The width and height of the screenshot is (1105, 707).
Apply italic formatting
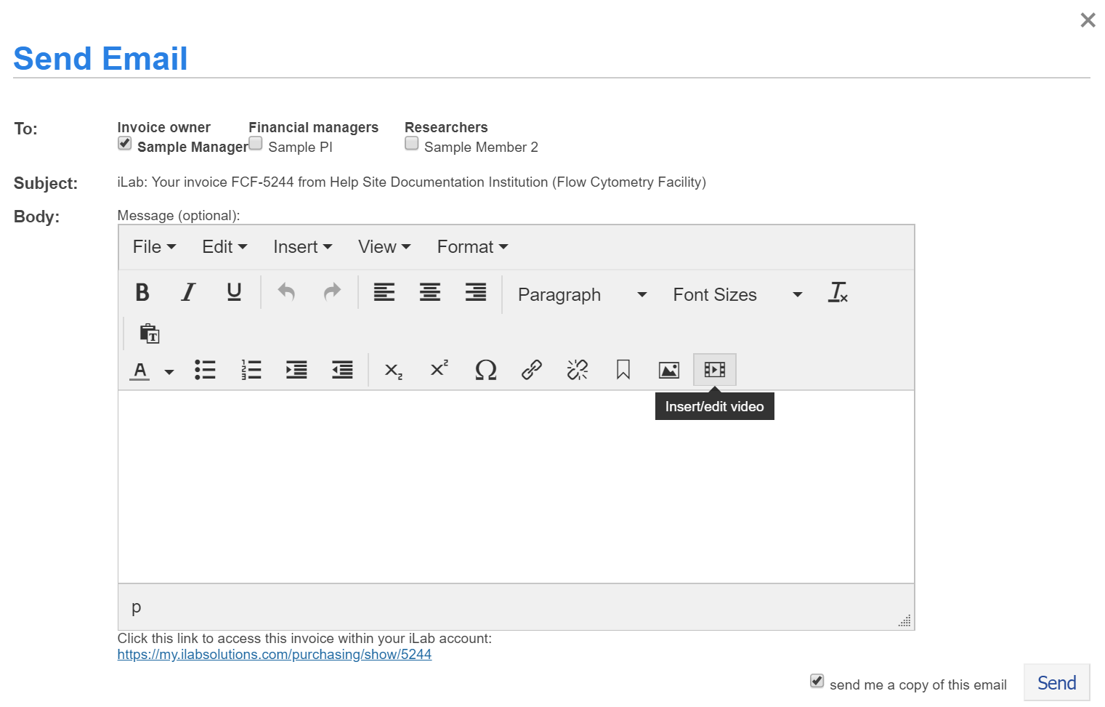click(x=188, y=293)
